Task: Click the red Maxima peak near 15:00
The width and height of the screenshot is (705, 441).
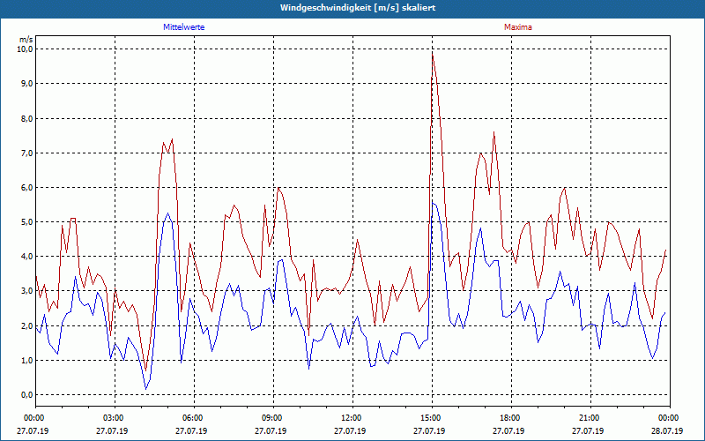Action: tap(433, 54)
